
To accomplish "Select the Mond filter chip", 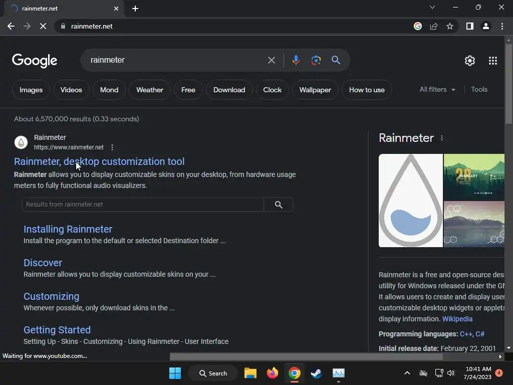I will tap(109, 90).
